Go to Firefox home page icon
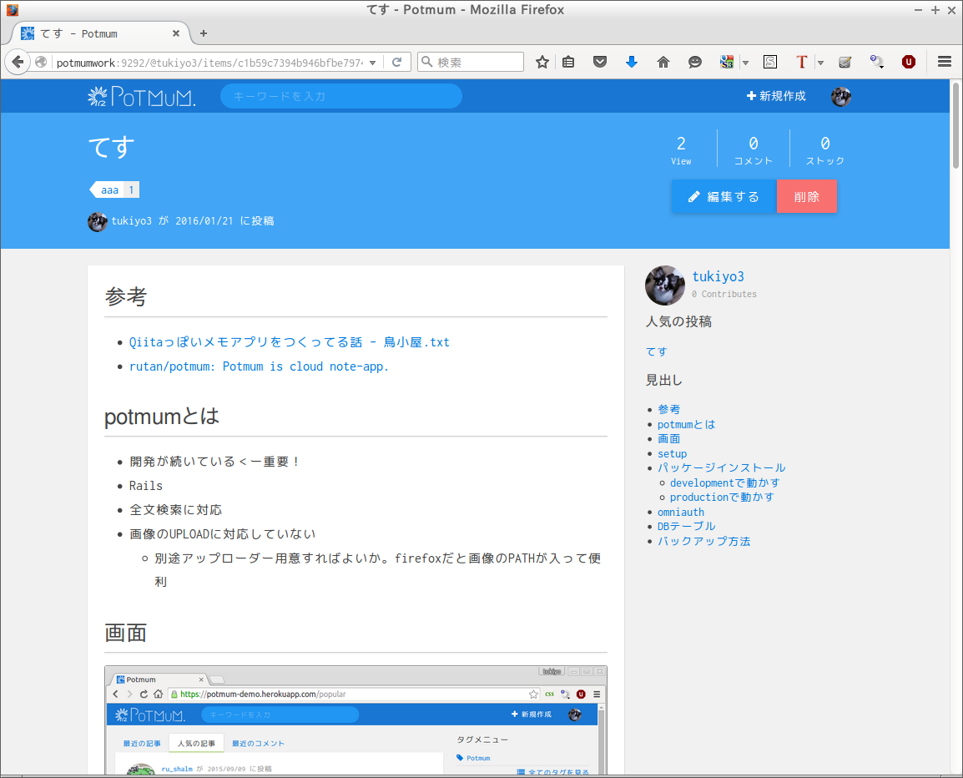 pyautogui.click(x=663, y=62)
